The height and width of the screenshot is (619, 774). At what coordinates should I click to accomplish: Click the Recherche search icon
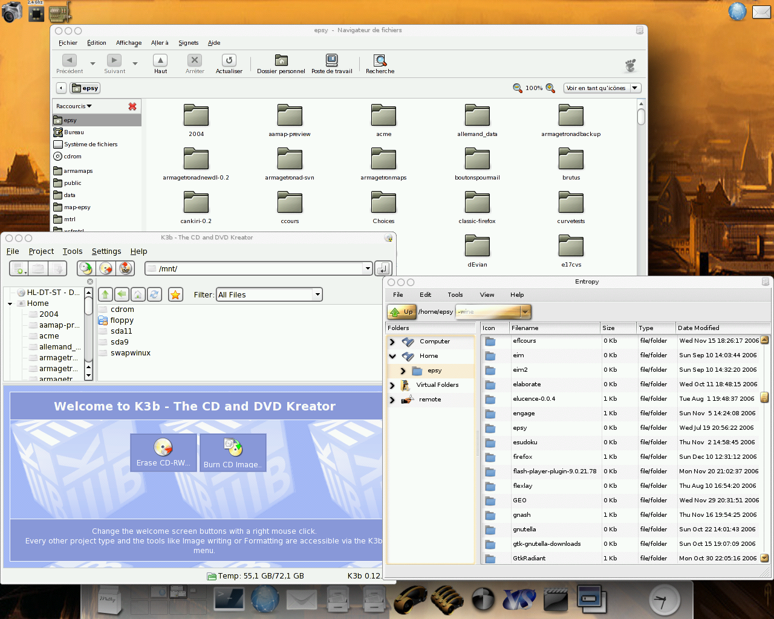(x=380, y=63)
